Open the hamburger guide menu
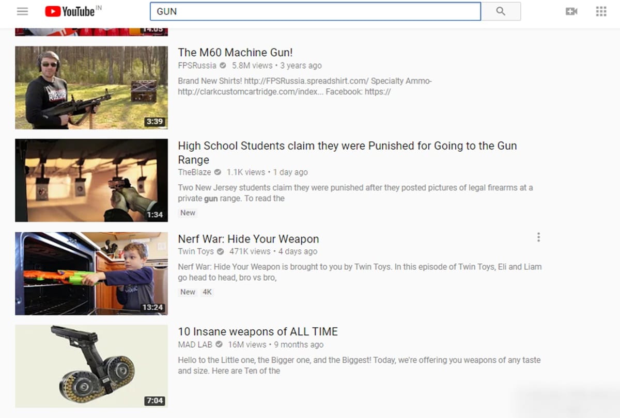 pos(22,11)
